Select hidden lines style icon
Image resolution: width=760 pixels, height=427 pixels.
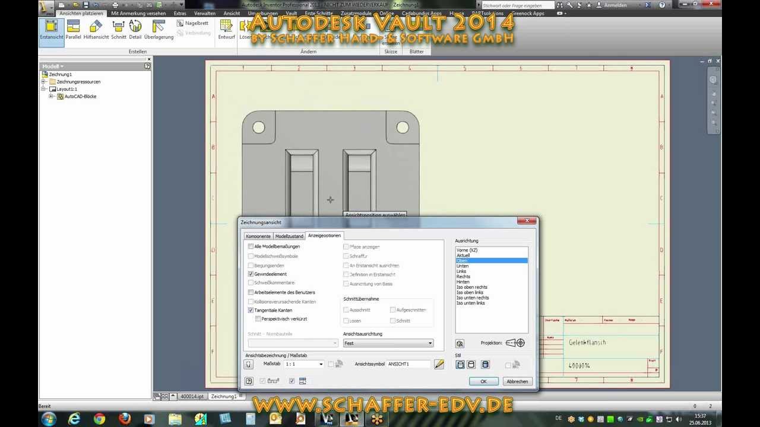click(x=460, y=365)
